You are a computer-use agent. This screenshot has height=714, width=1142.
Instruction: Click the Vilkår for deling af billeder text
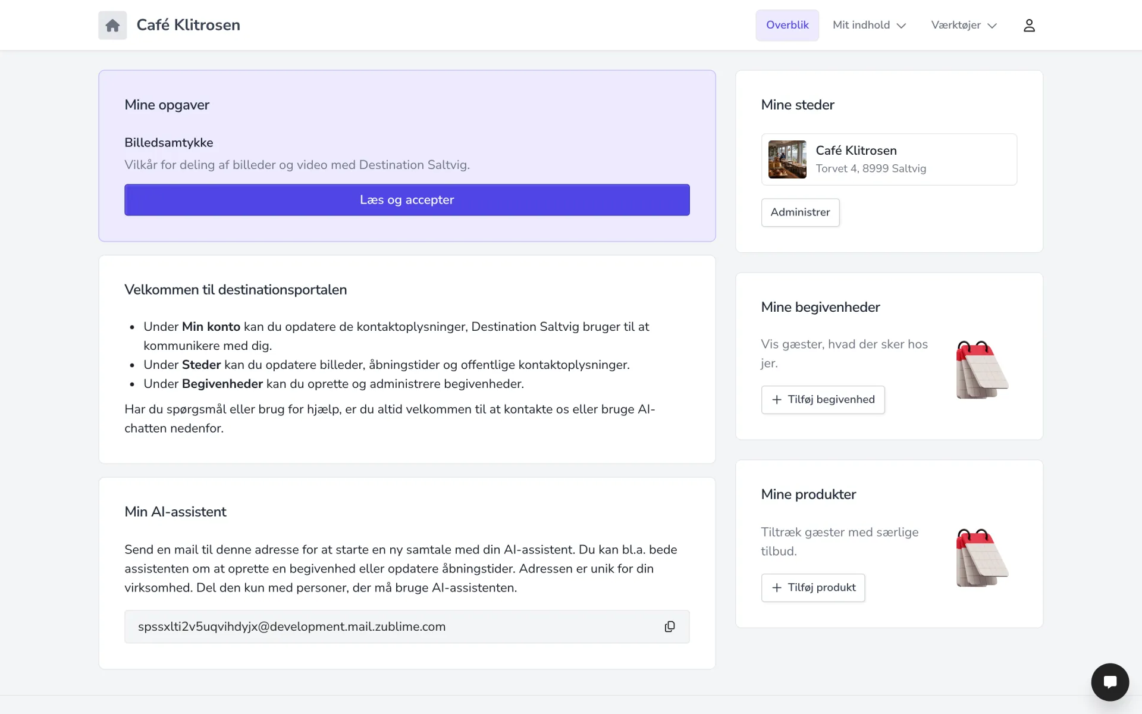[297, 165]
